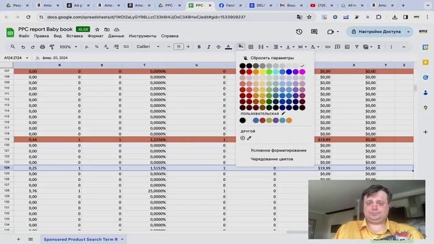
Task: Choose the bright green fill swatch
Action: (x=269, y=72)
